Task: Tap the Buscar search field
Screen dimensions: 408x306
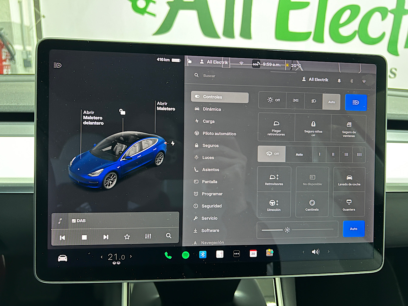Action: [x=209, y=76]
